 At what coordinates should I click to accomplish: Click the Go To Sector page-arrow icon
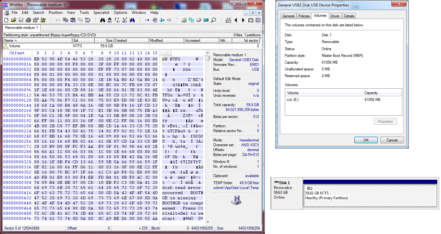coord(154,20)
